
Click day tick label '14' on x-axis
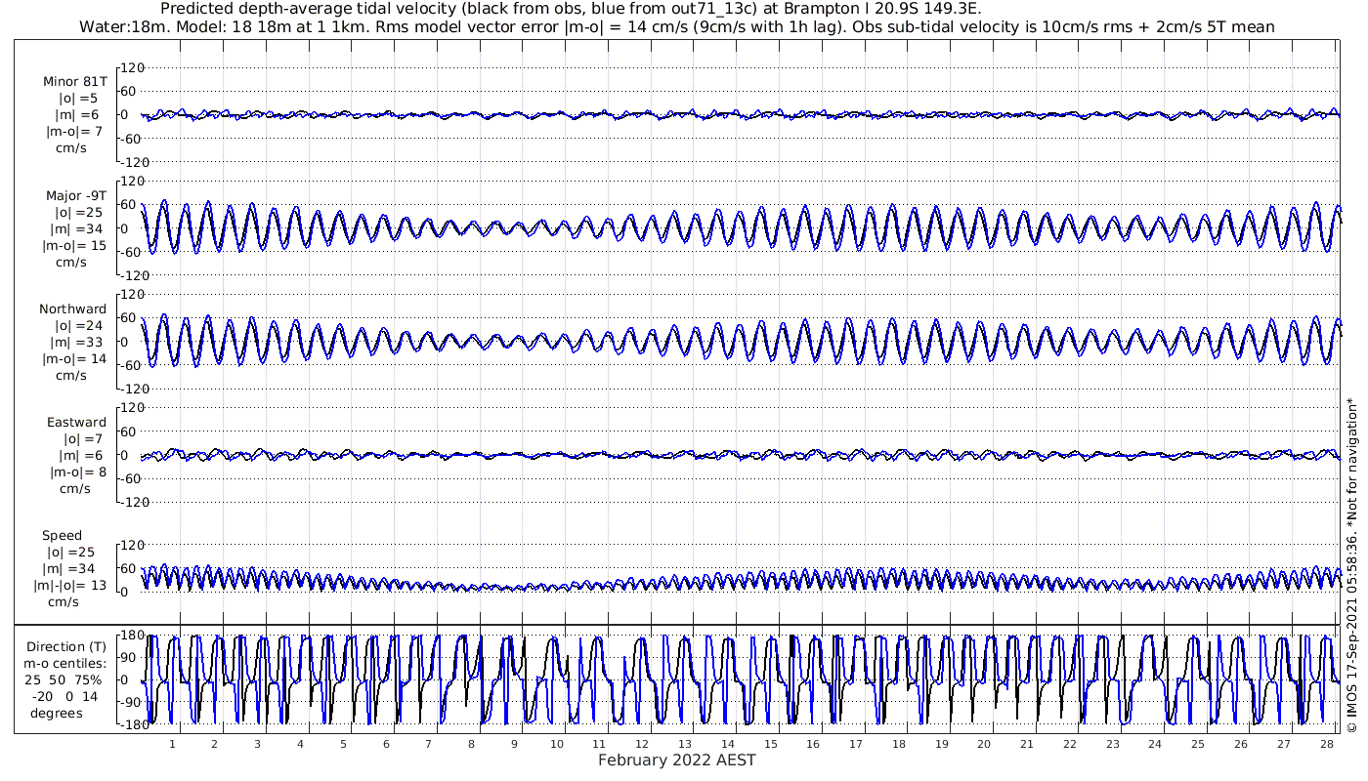tap(728, 744)
